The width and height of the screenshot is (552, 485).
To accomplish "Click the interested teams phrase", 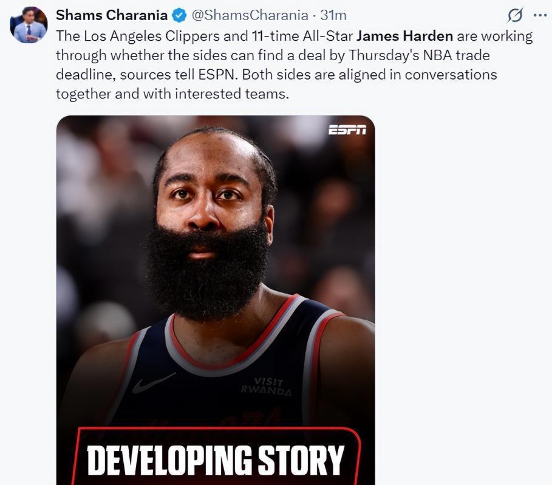I will [231, 94].
